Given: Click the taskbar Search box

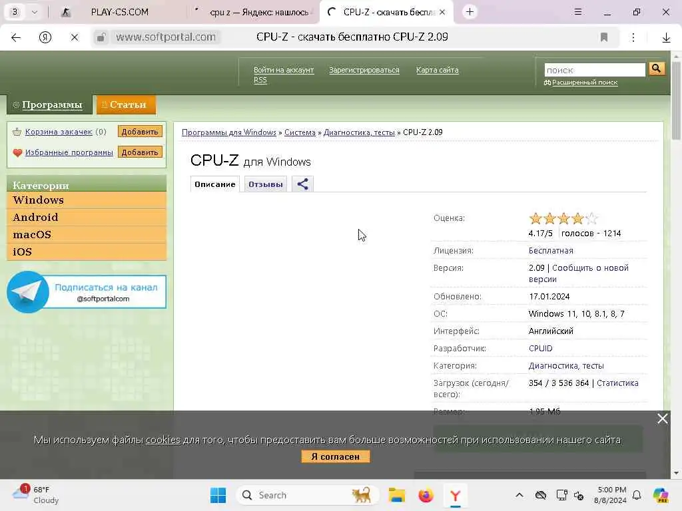Looking at the screenshot, I should coord(308,495).
